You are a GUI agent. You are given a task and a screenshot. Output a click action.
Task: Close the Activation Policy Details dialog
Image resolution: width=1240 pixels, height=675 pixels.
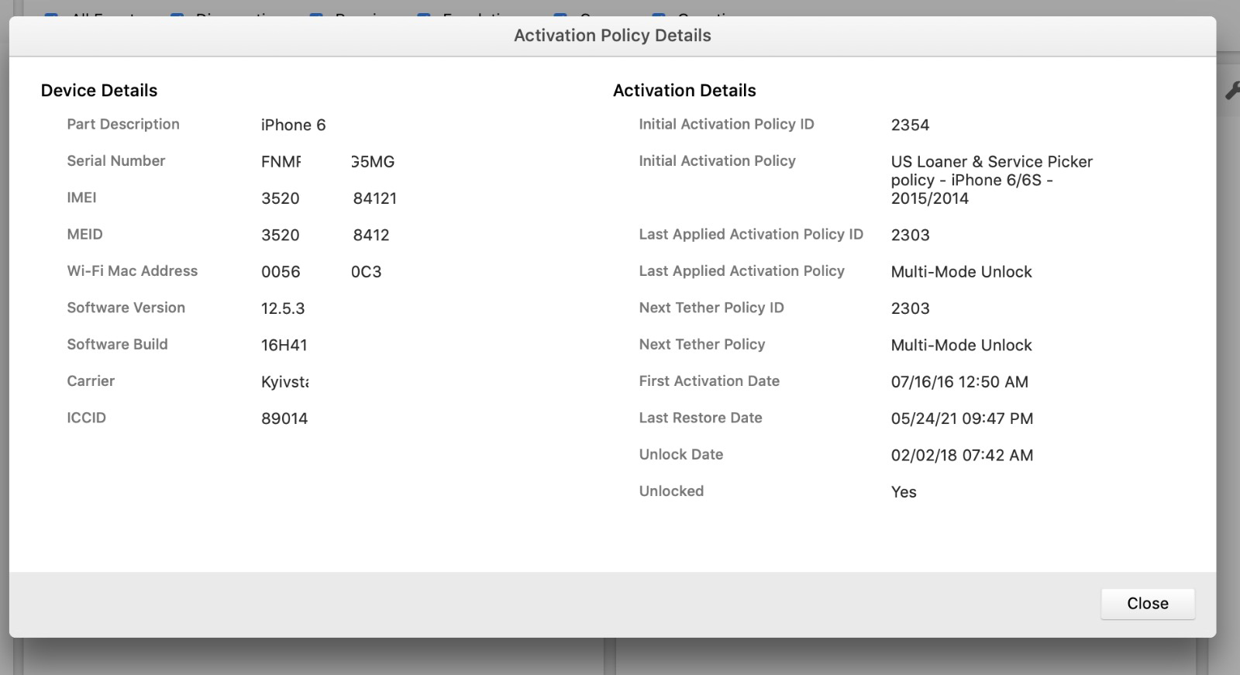tap(1147, 604)
